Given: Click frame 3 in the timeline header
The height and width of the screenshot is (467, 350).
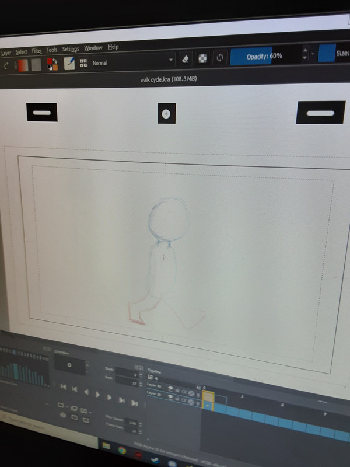Looking at the screenshot, I should (242, 396).
